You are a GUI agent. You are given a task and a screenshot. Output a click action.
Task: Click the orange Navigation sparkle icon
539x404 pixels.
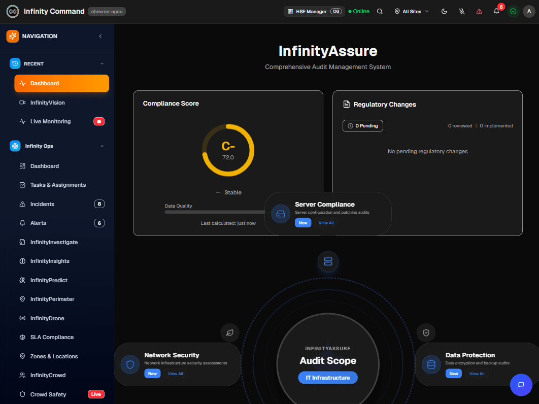(13, 36)
